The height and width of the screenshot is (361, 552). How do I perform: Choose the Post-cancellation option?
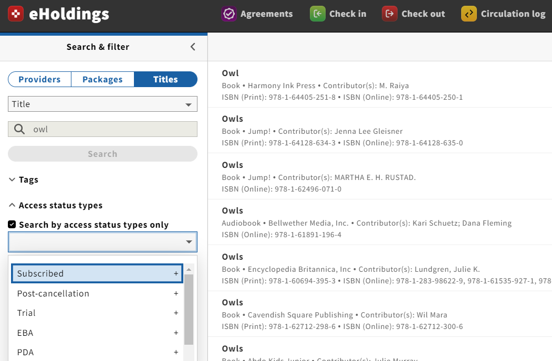(97, 293)
